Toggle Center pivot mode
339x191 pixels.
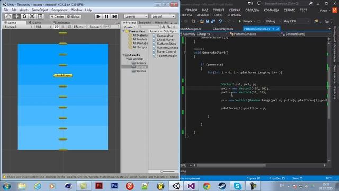(57, 16)
